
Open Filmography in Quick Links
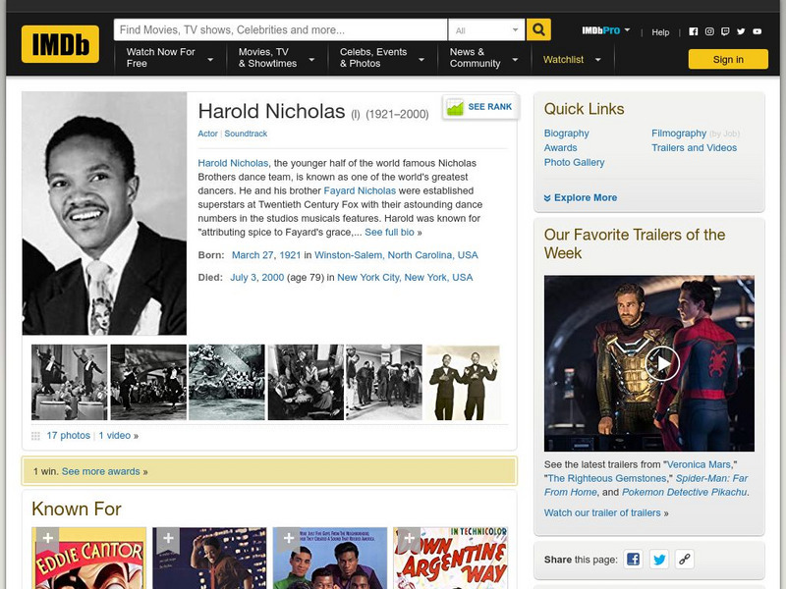[x=679, y=134]
